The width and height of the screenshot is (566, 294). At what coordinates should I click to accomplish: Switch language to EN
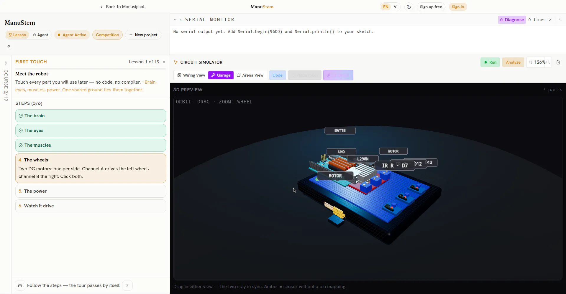[386, 7]
